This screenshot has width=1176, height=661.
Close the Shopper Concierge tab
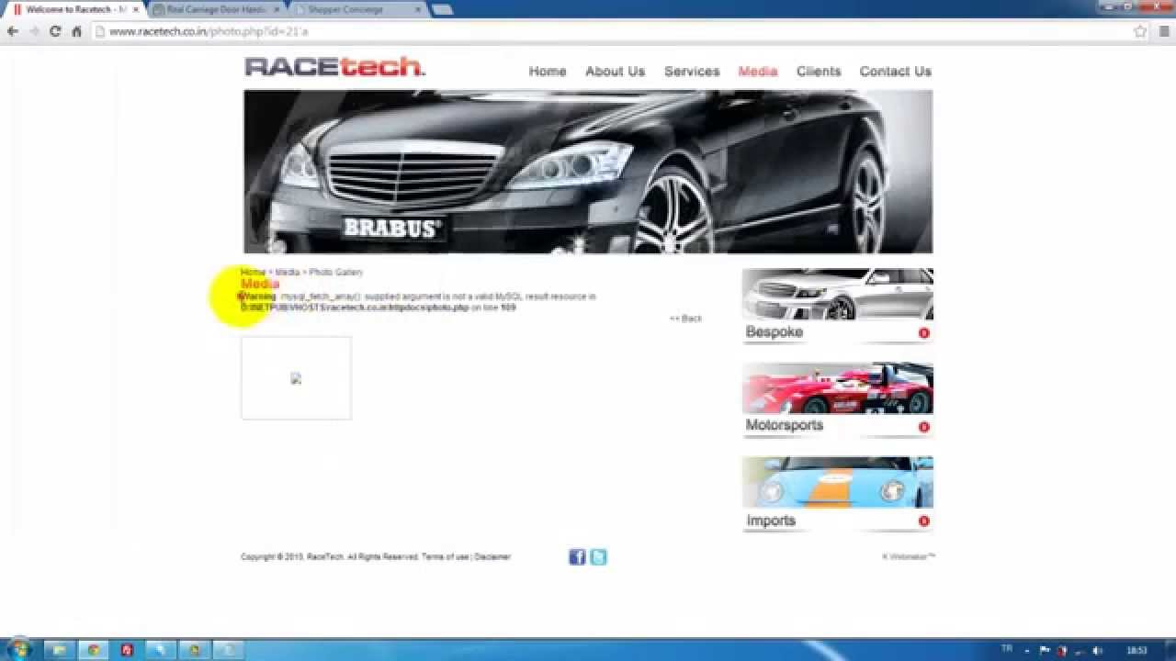point(418,9)
